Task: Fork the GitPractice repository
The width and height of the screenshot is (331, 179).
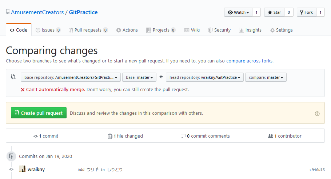Action: click(x=307, y=12)
